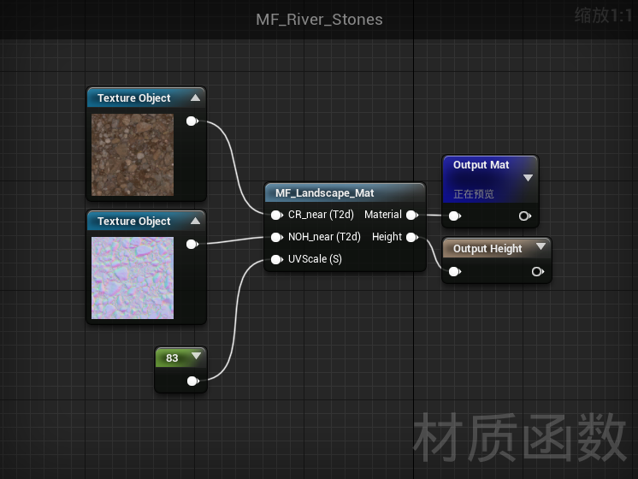Click the NOH_near (T2d) input pin
This screenshot has height=479, width=638.
point(277,237)
